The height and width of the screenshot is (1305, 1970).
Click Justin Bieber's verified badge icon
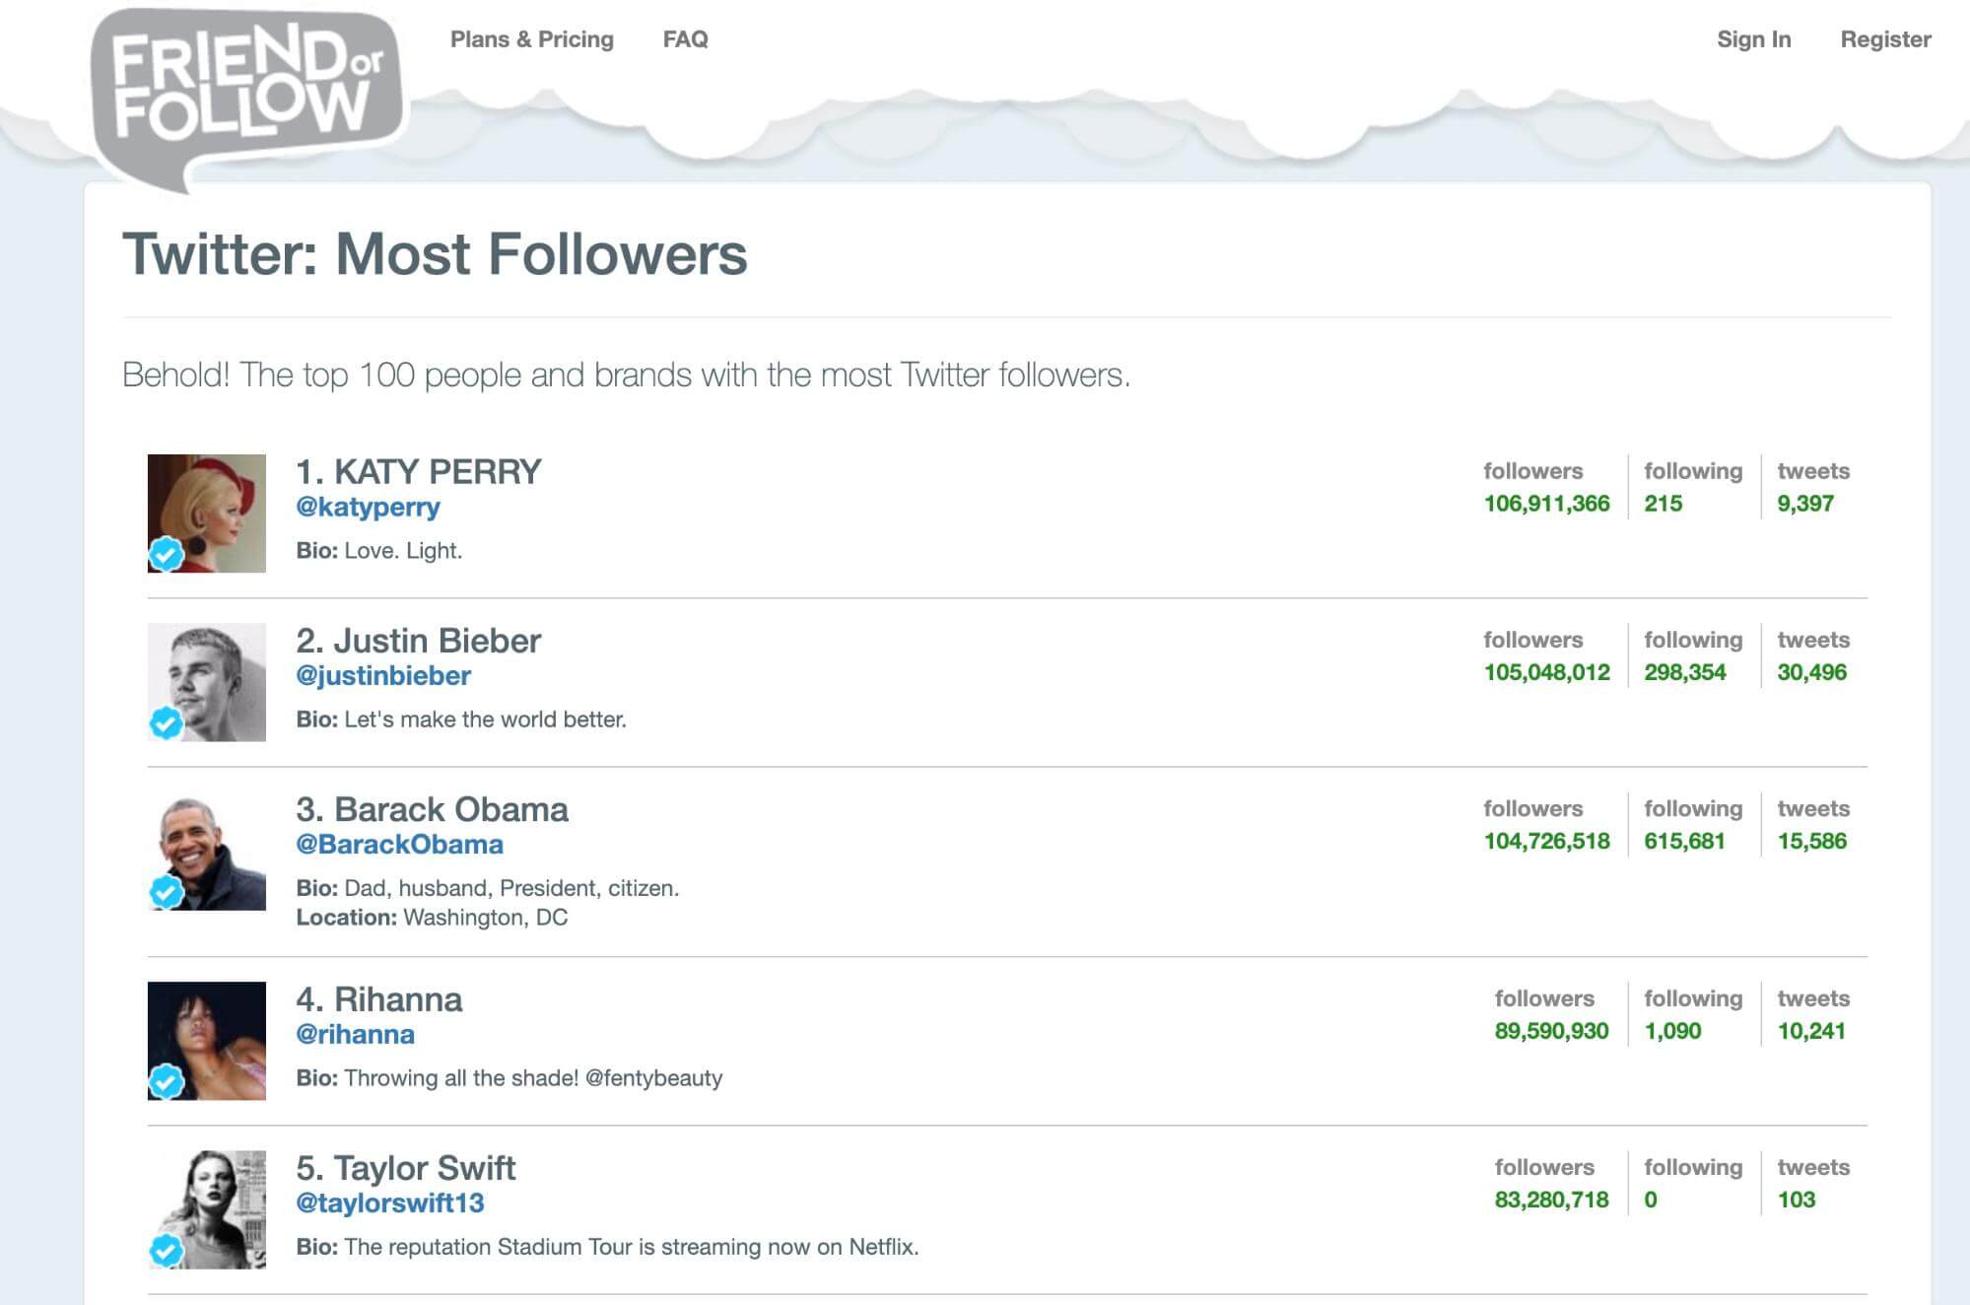point(167,723)
